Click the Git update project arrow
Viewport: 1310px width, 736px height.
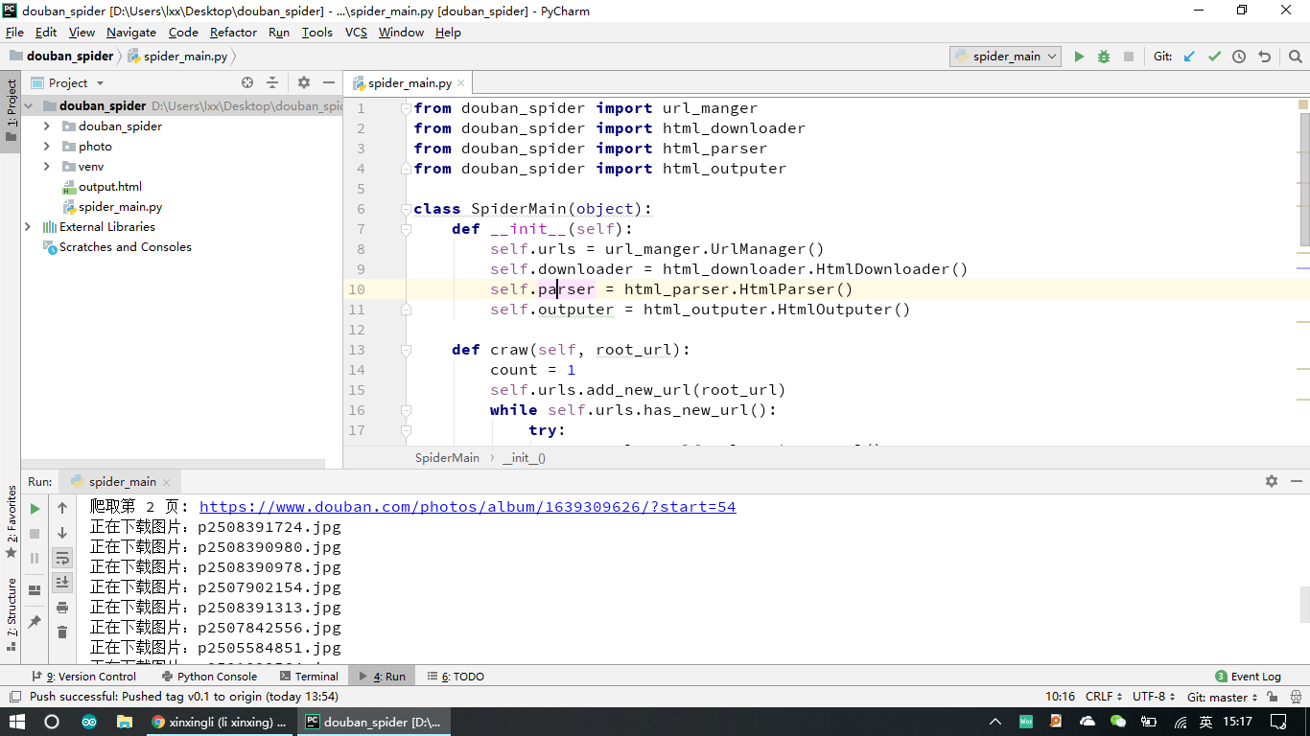[x=1189, y=57]
